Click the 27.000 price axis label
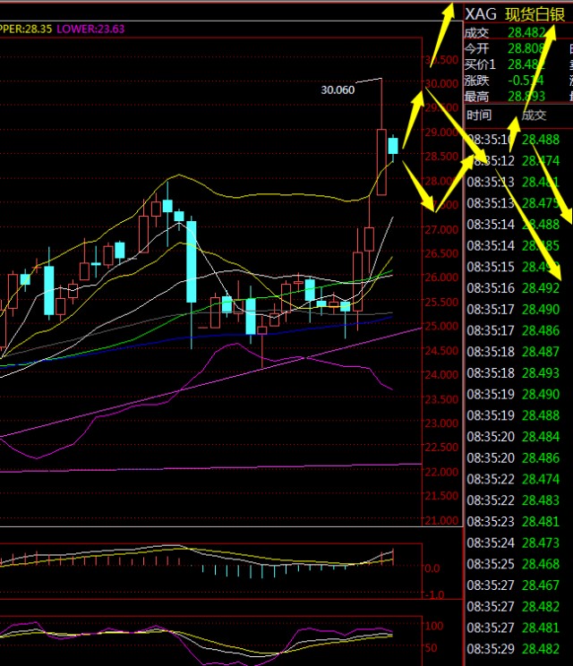The image size is (573, 666). pyautogui.click(x=441, y=230)
